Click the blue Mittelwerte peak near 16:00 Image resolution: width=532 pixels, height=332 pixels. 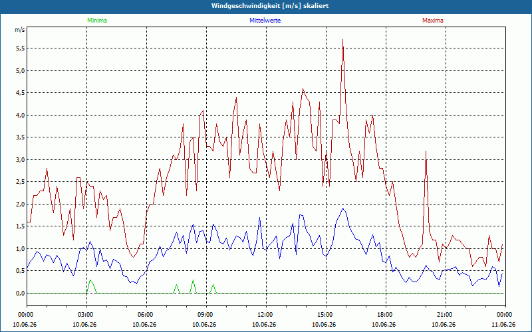343,208
